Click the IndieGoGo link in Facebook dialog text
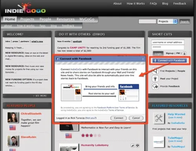 point(76,69)
